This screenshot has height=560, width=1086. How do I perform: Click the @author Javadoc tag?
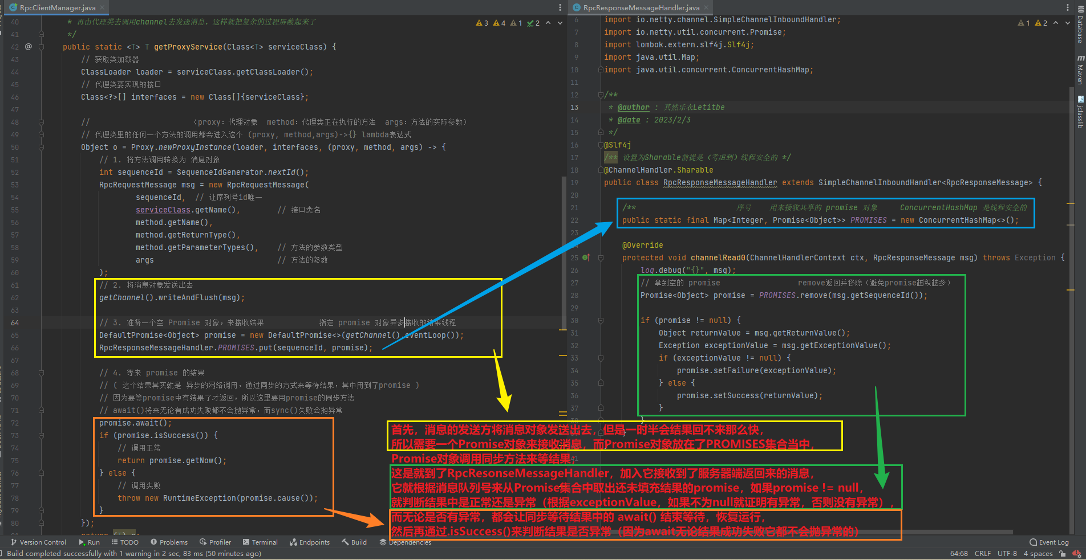click(x=633, y=107)
